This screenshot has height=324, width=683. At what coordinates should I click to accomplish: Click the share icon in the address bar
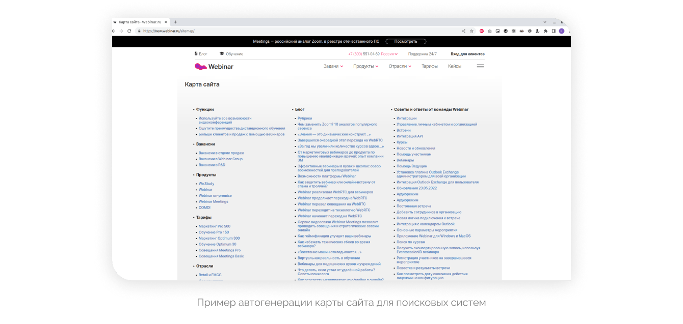coord(464,31)
